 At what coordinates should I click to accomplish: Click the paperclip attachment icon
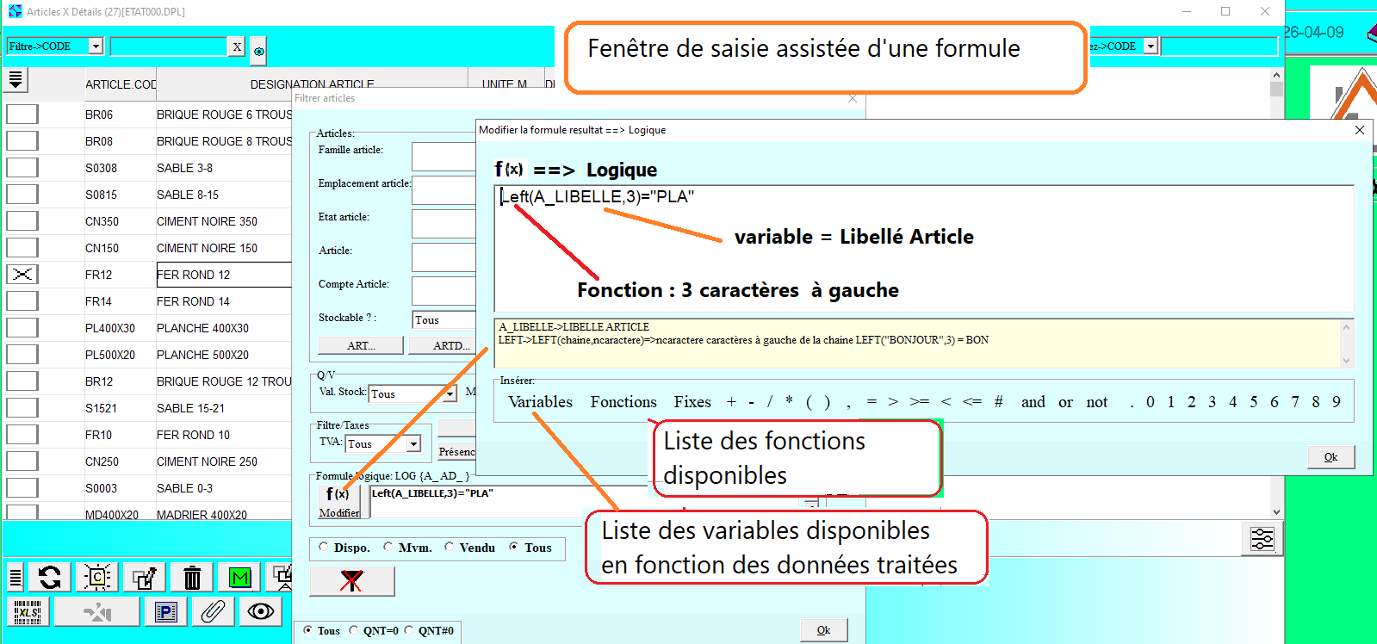click(x=213, y=612)
